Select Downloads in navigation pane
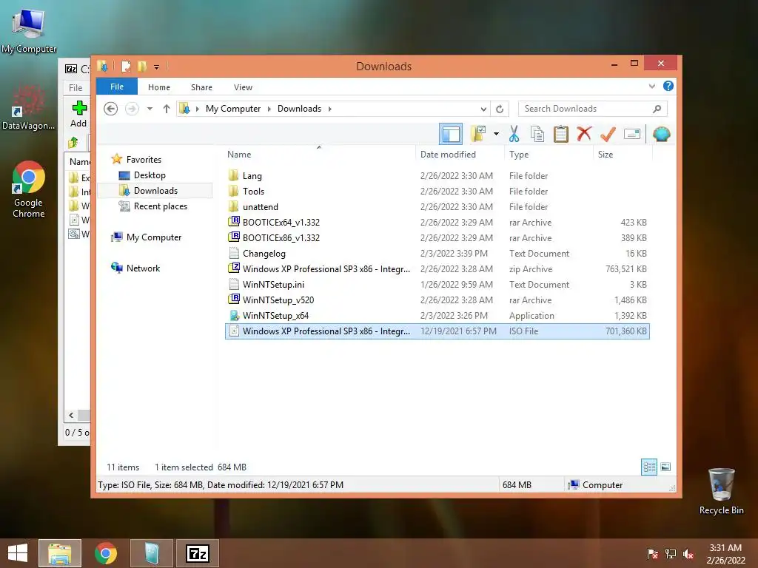758x568 pixels. pos(155,190)
